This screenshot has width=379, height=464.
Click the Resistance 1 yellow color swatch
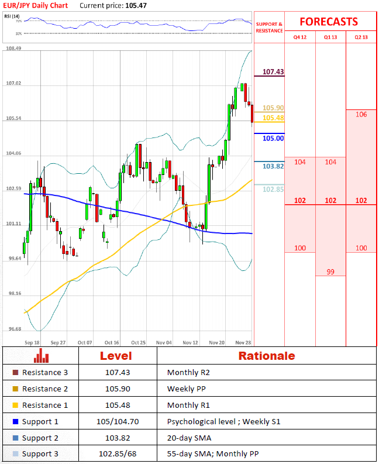click(x=16, y=405)
